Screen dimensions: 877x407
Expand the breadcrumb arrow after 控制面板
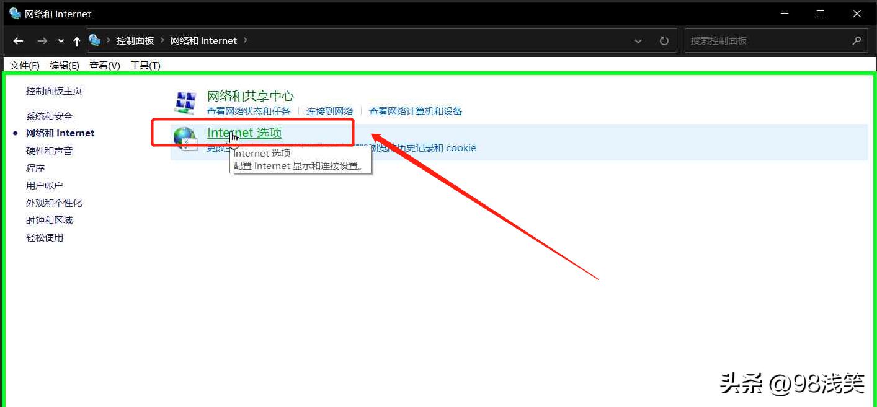tap(162, 40)
